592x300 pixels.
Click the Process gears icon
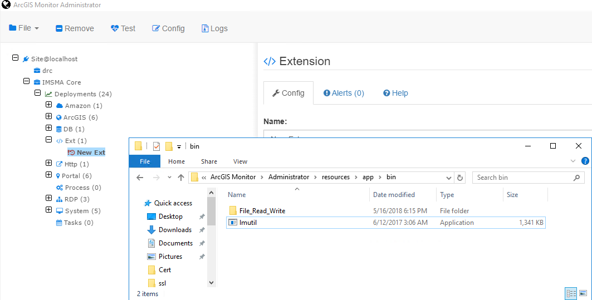coord(59,188)
